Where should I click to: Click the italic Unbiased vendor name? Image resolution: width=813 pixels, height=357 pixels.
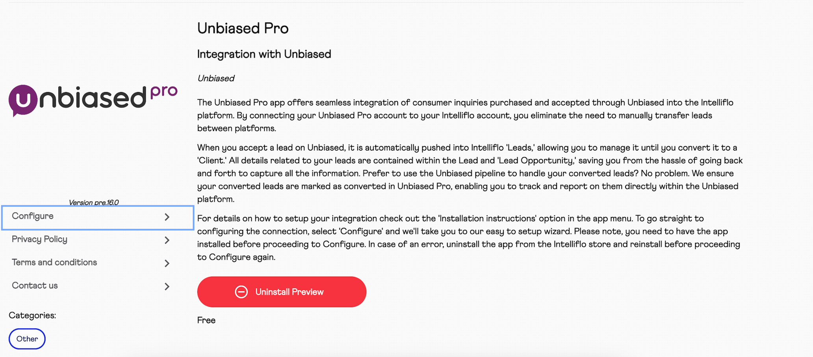click(216, 78)
